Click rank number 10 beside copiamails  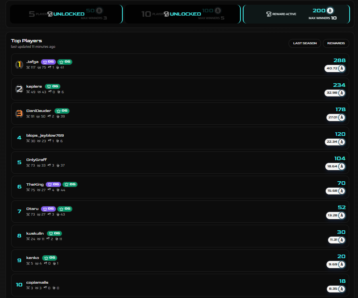(x=19, y=285)
